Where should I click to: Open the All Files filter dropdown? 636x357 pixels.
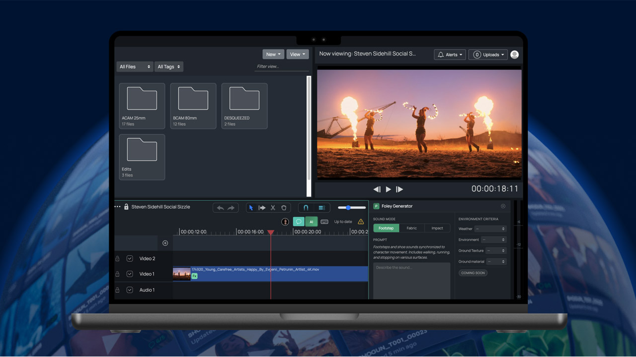click(x=135, y=66)
